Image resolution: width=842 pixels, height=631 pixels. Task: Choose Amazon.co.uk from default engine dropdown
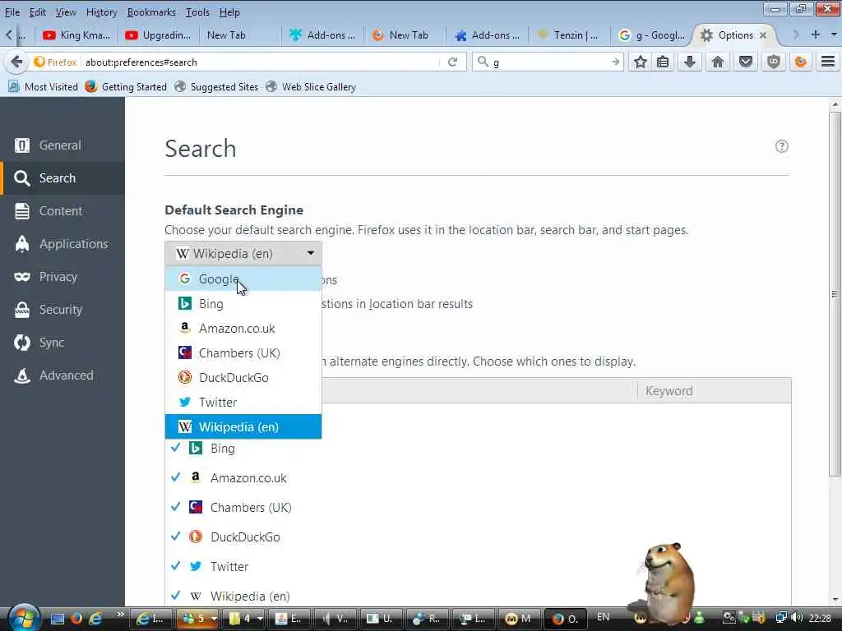pos(243,329)
